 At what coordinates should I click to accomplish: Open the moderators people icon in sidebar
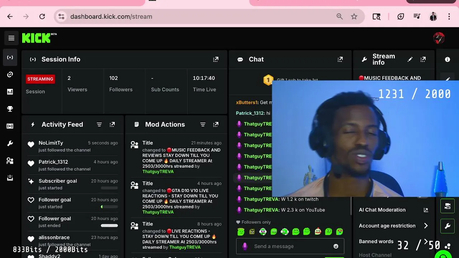(x=10, y=161)
